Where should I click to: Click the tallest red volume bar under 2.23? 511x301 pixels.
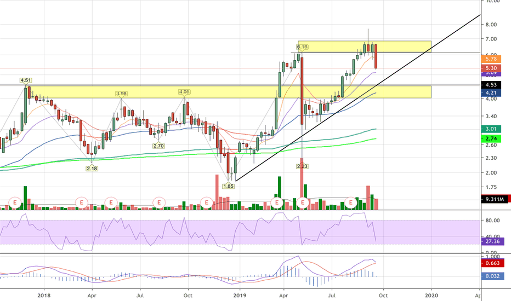(302, 183)
